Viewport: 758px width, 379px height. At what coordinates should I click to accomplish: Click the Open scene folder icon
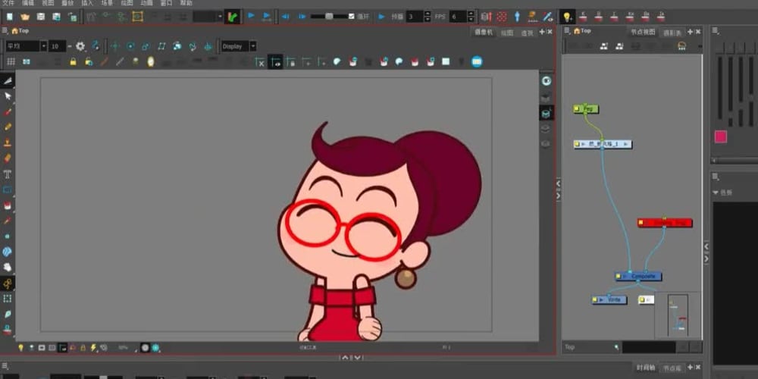tap(25, 17)
